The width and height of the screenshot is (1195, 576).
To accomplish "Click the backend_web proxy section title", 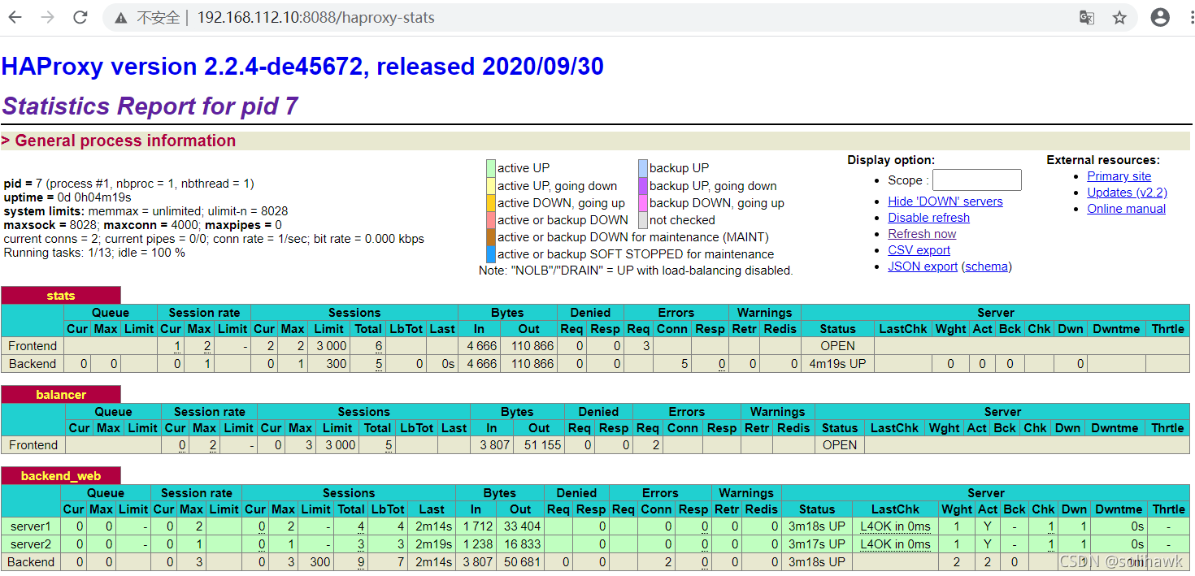I will tap(61, 476).
